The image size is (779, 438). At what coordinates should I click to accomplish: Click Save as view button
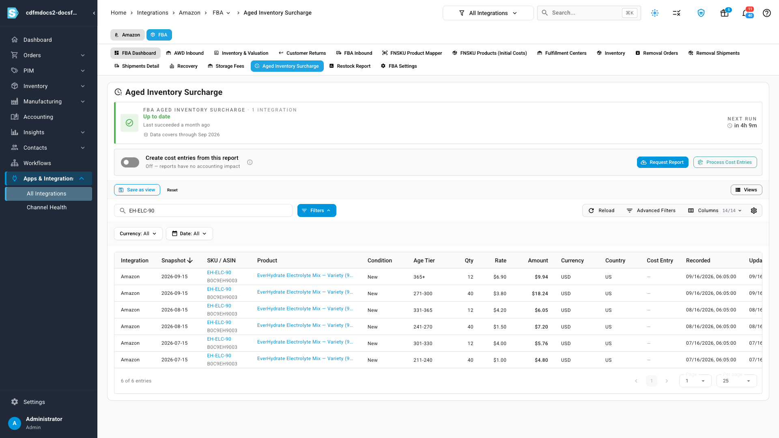click(137, 190)
